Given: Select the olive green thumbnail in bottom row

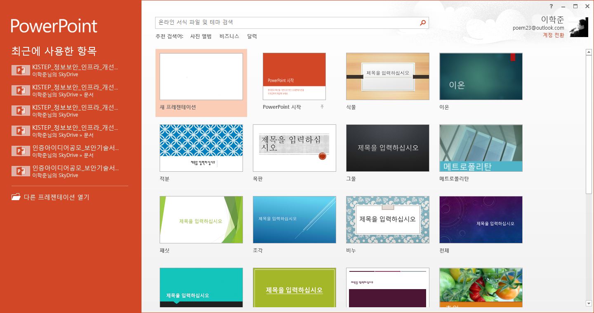Looking at the screenshot, I should [x=295, y=287].
